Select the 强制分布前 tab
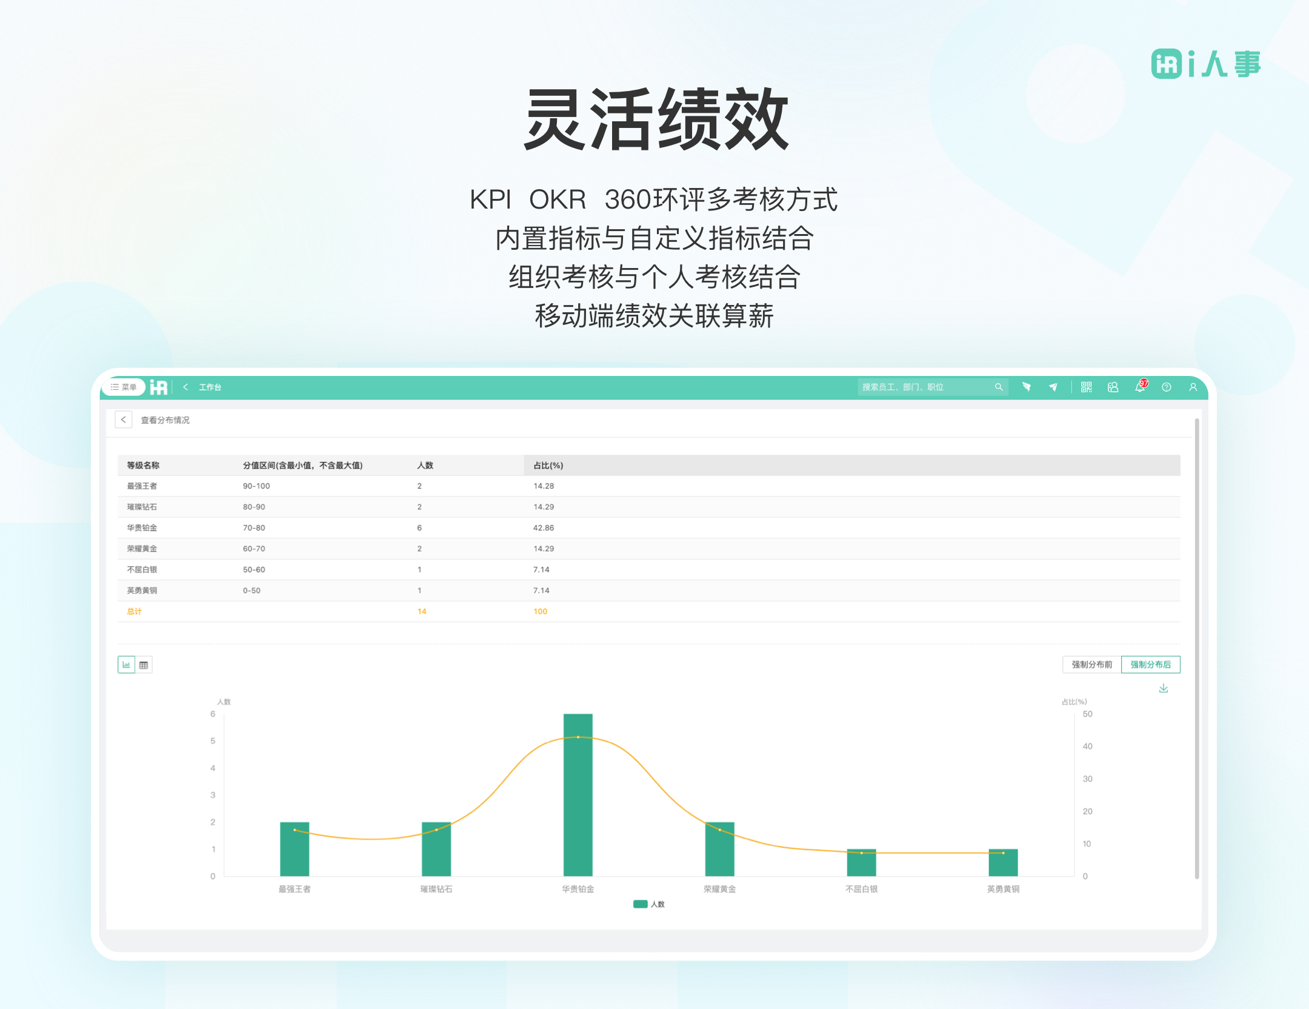This screenshot has width=1309, height=1009. [x=1092, y=665]
